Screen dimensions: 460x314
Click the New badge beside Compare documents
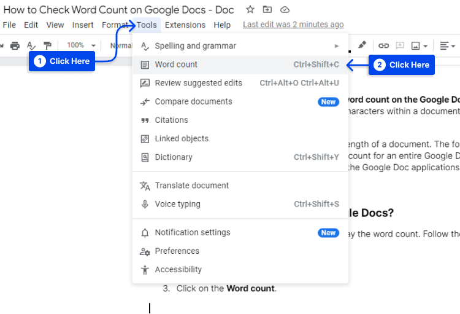(x=328, y=102)
